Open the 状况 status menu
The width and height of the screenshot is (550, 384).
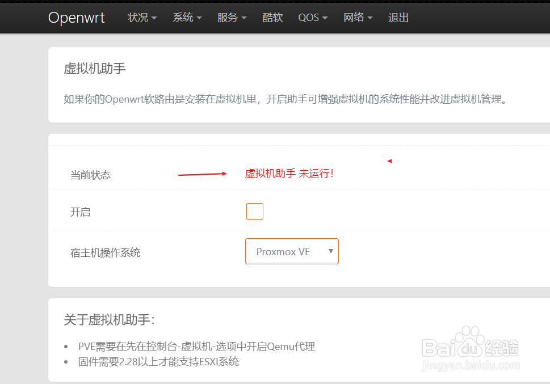(x=138, y=18)
